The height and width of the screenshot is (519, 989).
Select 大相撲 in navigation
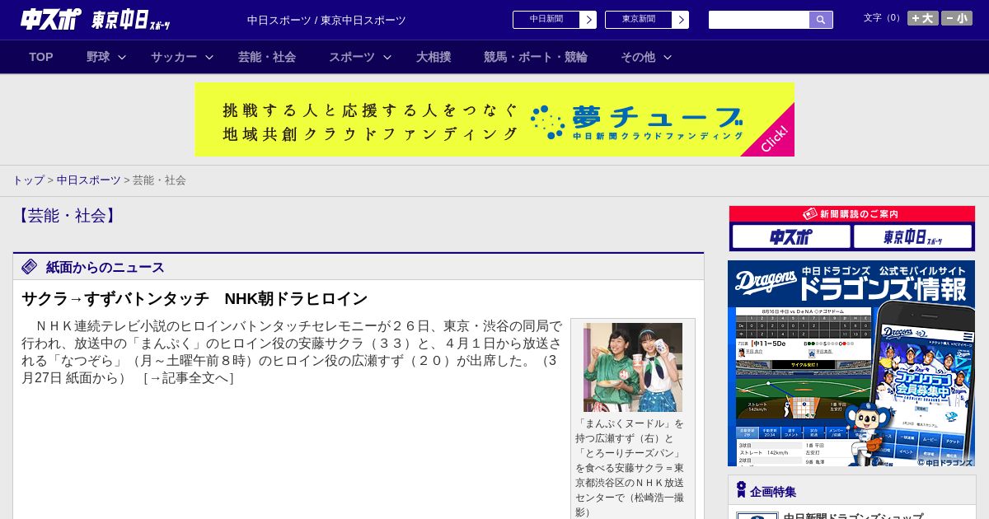434,57
